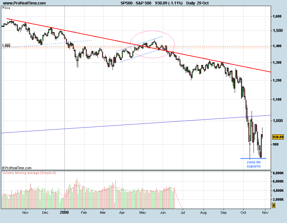Screen dimensions: 287x223
Task: Click the Jul month label
Action: point(183,212)
